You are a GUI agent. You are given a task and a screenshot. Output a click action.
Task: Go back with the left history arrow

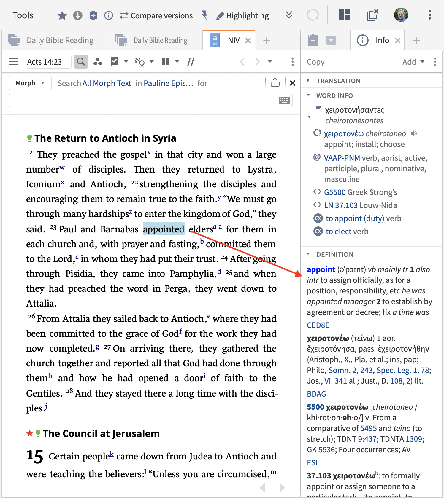point(242,62)
